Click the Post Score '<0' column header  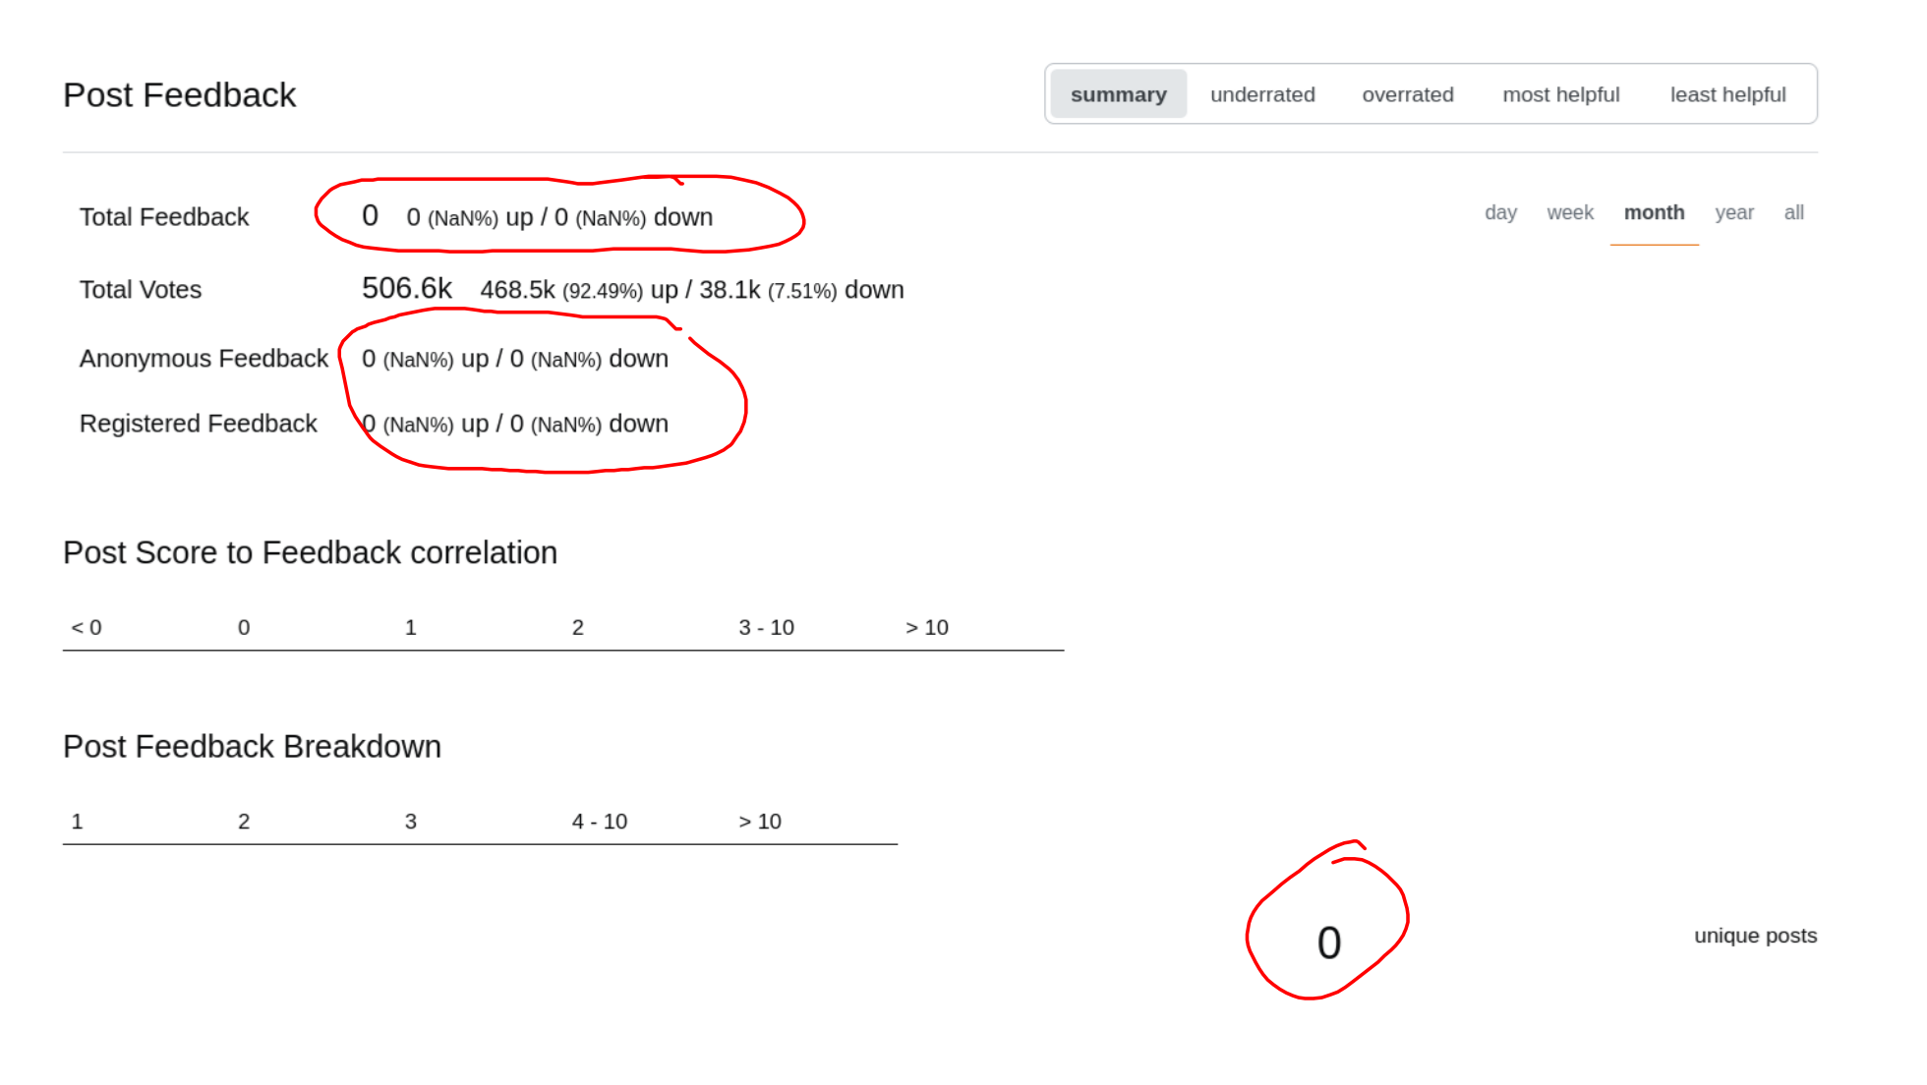87,627
